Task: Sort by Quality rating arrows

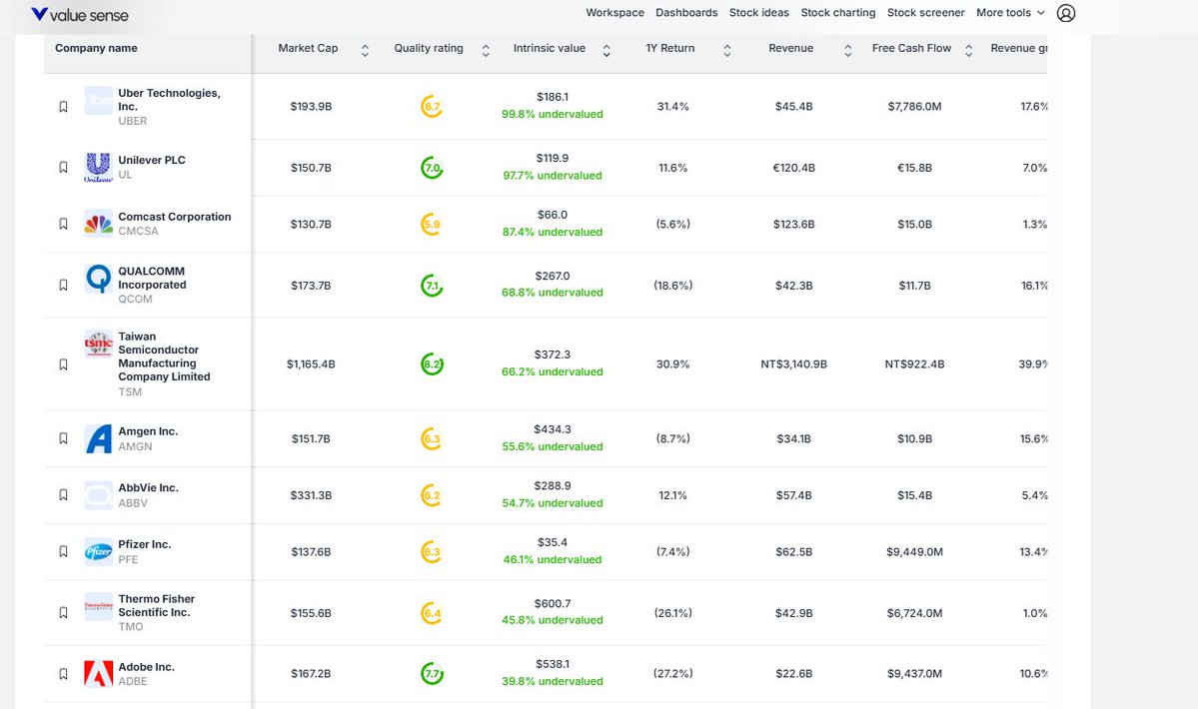Action: pos(486,50)
